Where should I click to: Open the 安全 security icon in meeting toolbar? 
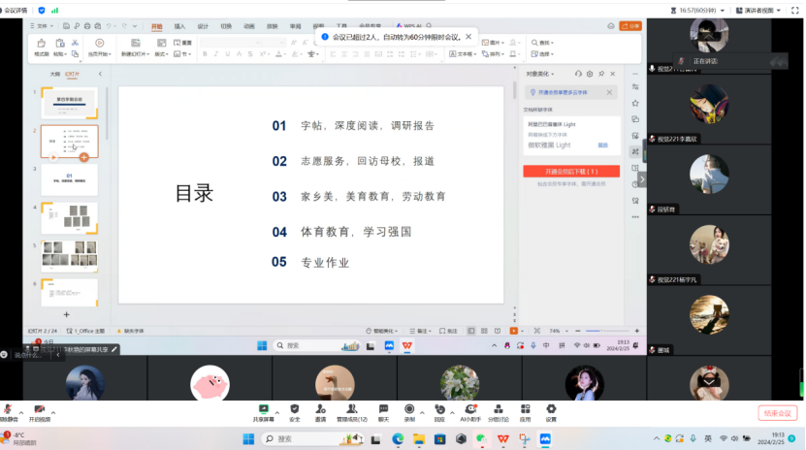(x=294, y=410)
